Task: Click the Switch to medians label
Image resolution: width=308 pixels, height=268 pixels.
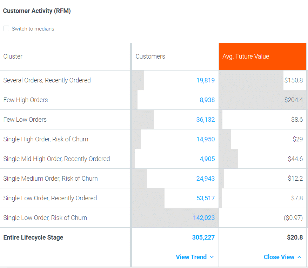Action: pyautogui.click(x=33, y=29)
